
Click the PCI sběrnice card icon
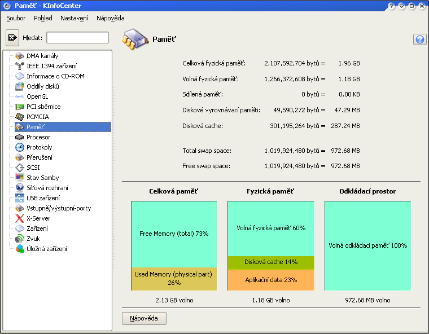[x=20, y=107]
